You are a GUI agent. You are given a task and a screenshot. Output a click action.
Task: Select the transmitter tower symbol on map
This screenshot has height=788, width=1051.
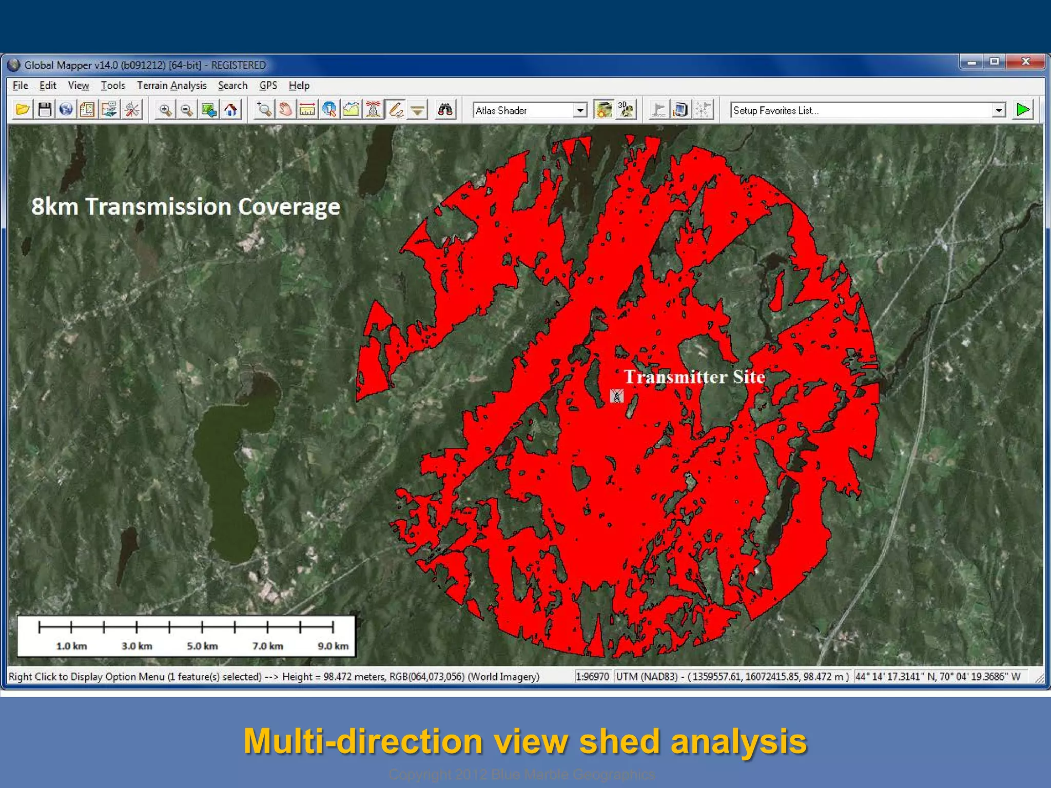[x=617, y=396]
